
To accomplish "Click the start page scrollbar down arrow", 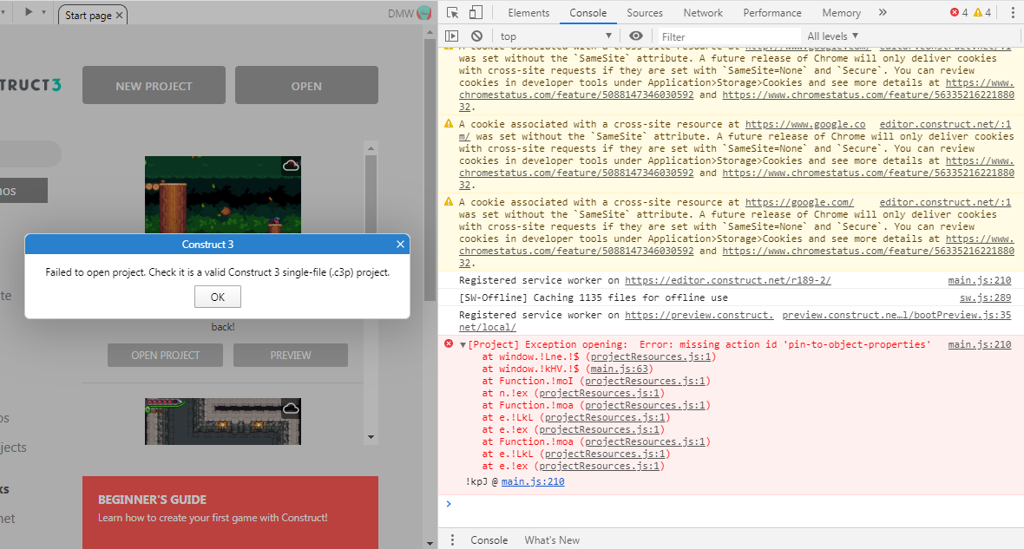I will pos(430,543).
